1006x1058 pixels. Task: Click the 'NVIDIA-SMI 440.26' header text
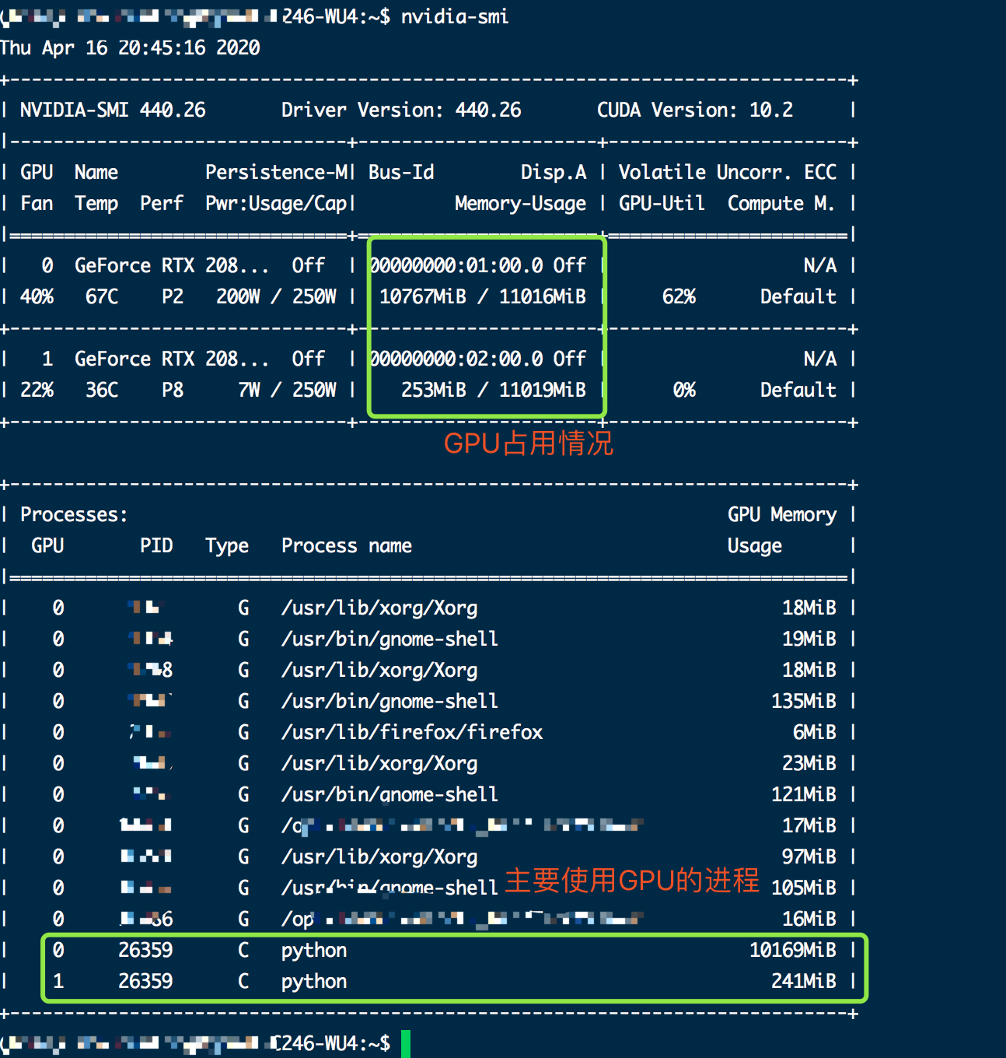(113, 110)
